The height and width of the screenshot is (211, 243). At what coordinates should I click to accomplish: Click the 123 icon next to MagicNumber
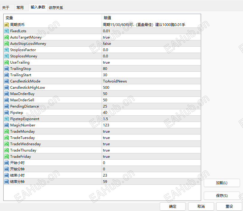pyautogui.click(x=6, y=125)
